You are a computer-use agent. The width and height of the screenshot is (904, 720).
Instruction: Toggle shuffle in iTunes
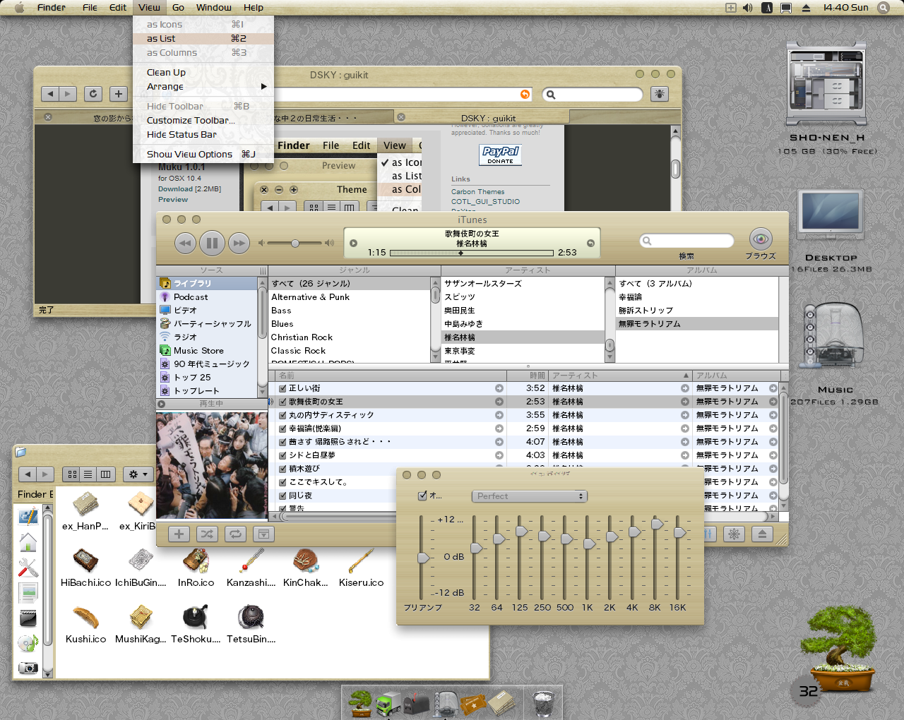(x=207, y=534)
